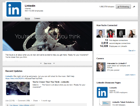Click LinkedIn Showcase Pages heading
140x106 pixels.
[x=108, y=83]
